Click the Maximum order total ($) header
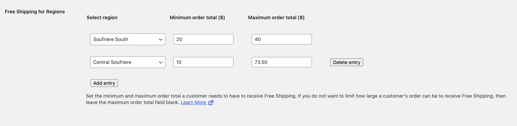This screenshot has height=126, width=517. (x=276, y=17)
